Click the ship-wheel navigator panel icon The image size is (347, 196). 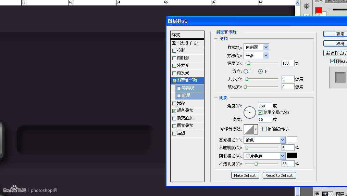pyautogui.click(x=306, y=6)
